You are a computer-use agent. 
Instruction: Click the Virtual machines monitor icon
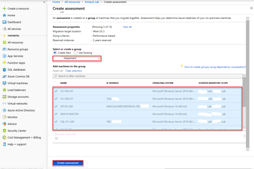4,83
